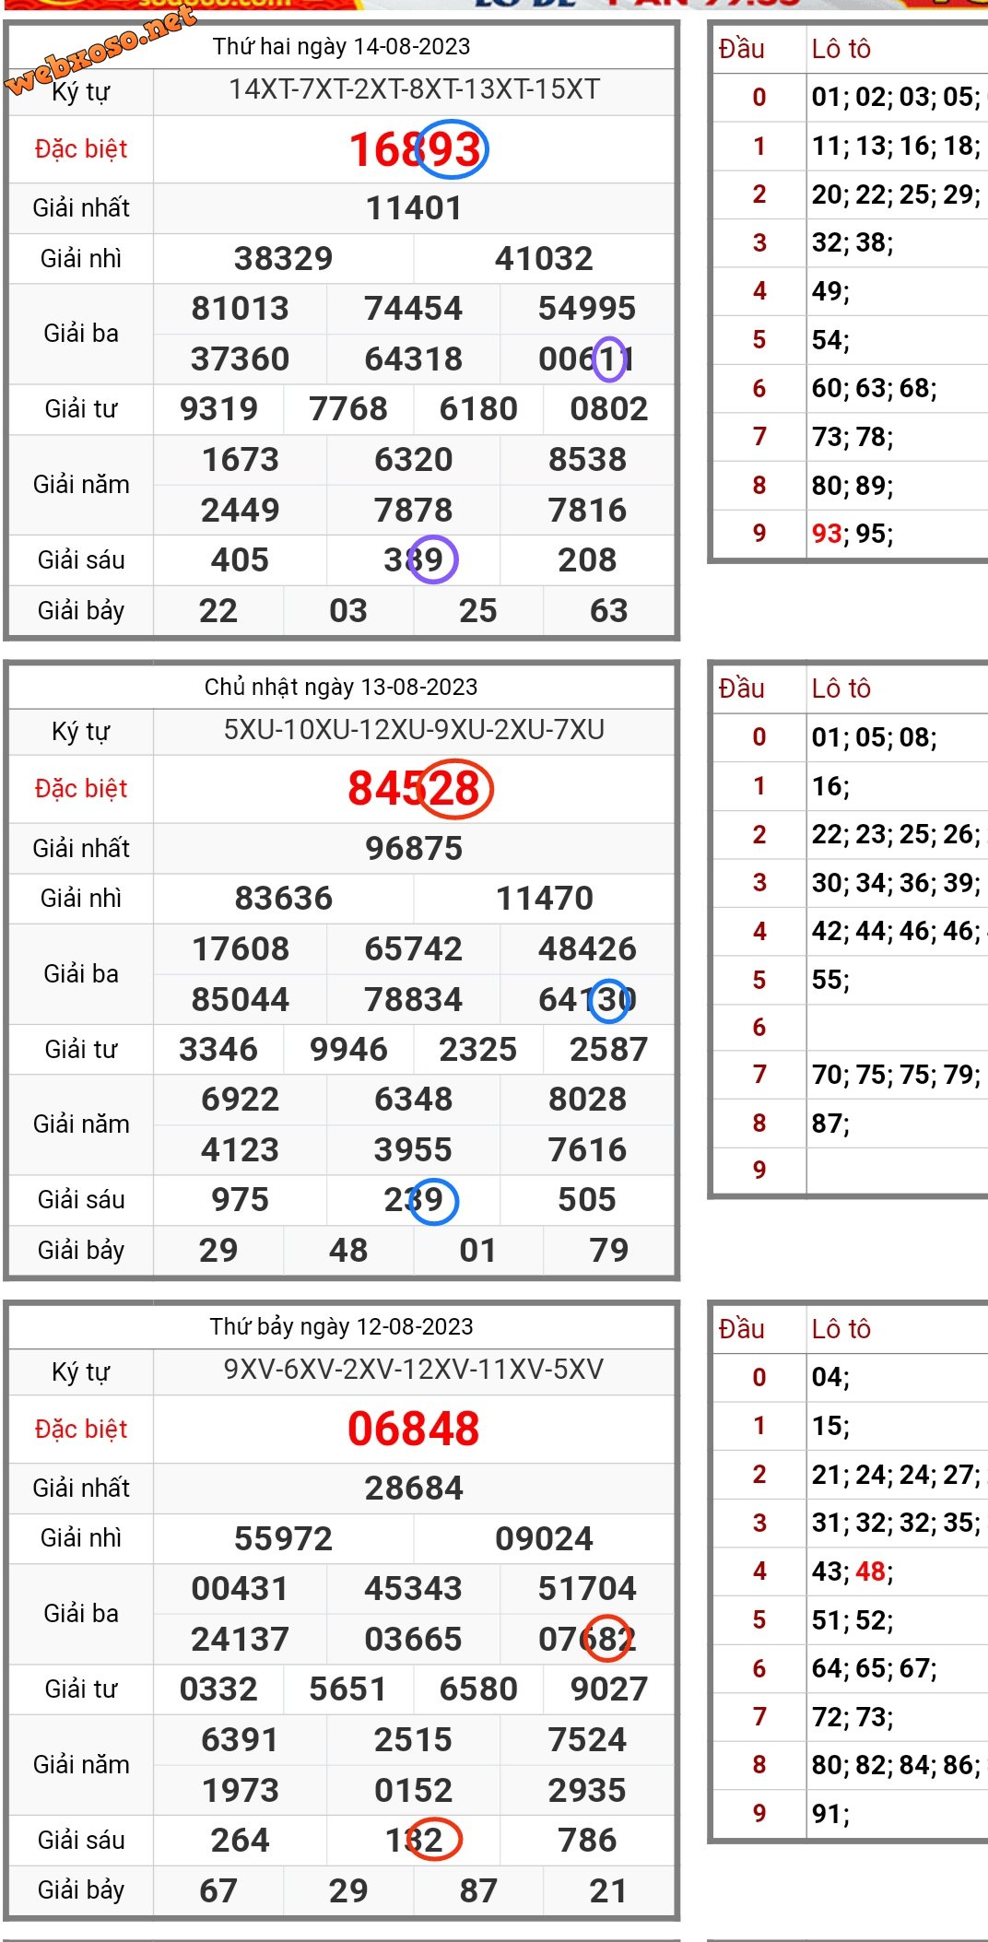Select fifth prize number 7878
The width and height of the screenshot is (988, 1942).
(413, 511)
